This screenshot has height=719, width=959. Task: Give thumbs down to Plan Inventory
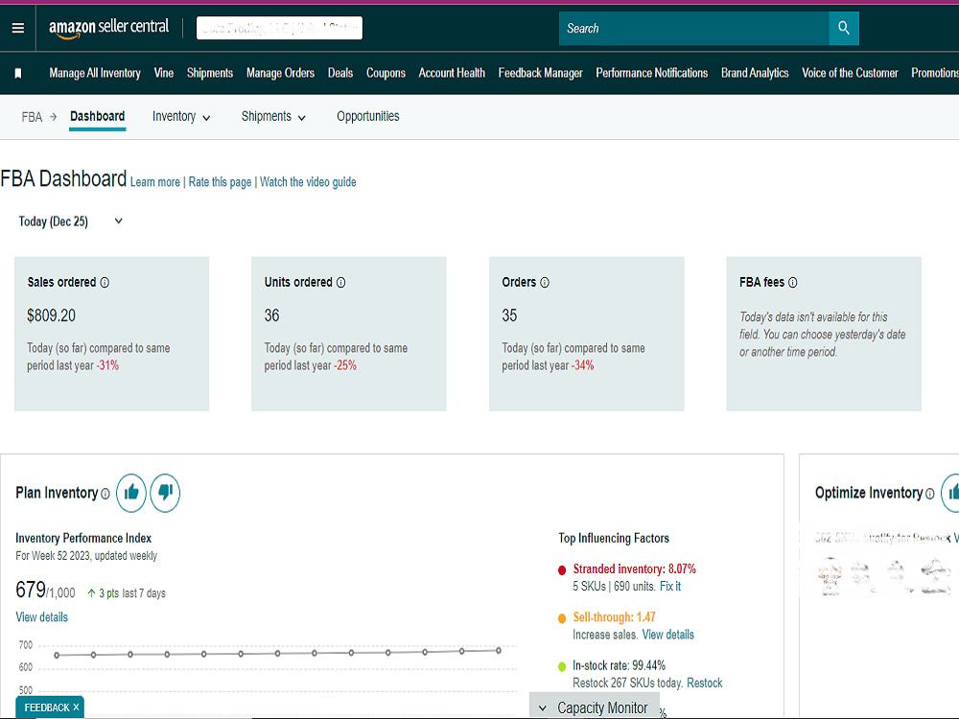point(165,493)
